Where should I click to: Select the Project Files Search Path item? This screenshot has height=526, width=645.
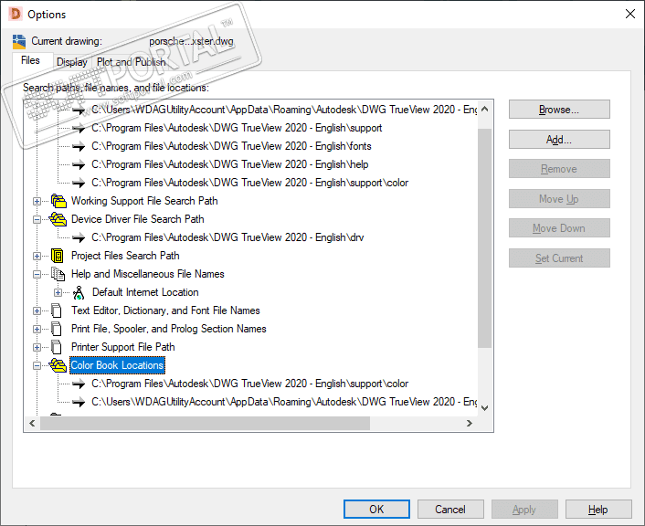click(125, 256)
